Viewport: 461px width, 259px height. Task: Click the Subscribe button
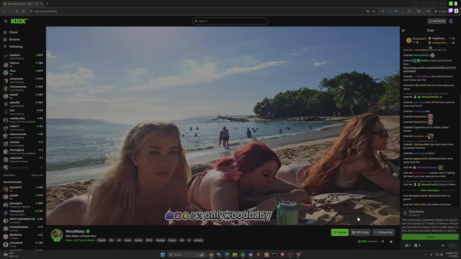pos(384,232)
